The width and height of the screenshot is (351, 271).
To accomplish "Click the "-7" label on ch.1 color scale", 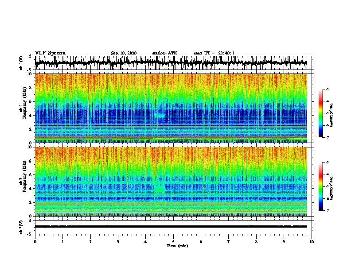I will (327, 137).
